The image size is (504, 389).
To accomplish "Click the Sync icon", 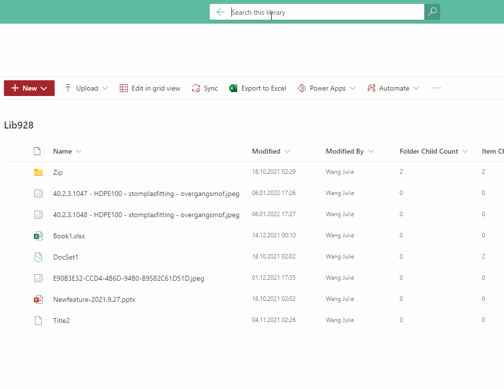I will point(195,88).
